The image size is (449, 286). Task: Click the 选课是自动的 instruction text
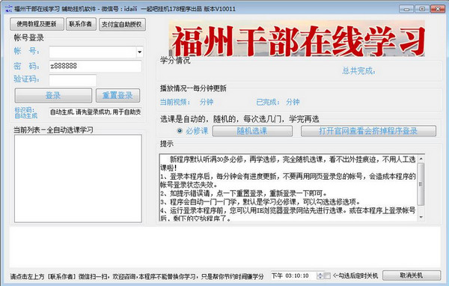[239, 119]
